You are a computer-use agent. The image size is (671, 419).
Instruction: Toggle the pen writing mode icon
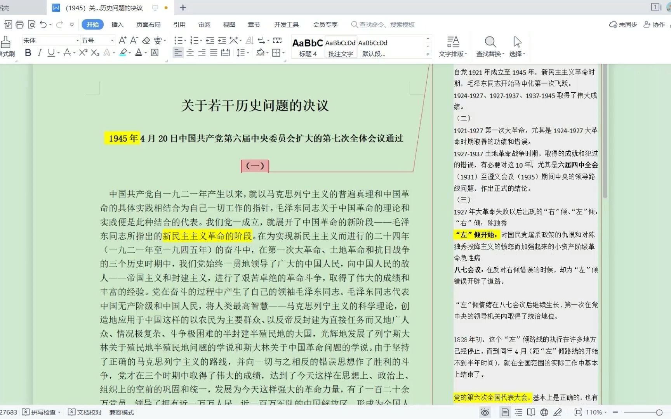[x=558, y=412]
